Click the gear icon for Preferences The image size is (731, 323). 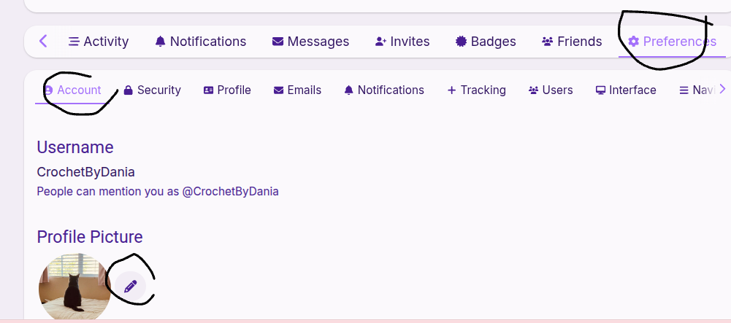633,42
